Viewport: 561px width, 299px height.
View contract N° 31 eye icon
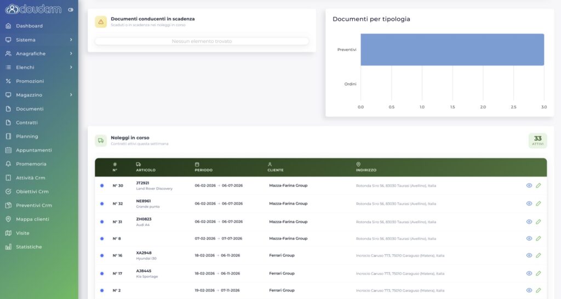pos(529,221)
